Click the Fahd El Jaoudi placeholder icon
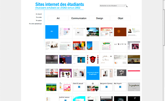The width and height of the screenshot is (165, 101). coord(79,87)
